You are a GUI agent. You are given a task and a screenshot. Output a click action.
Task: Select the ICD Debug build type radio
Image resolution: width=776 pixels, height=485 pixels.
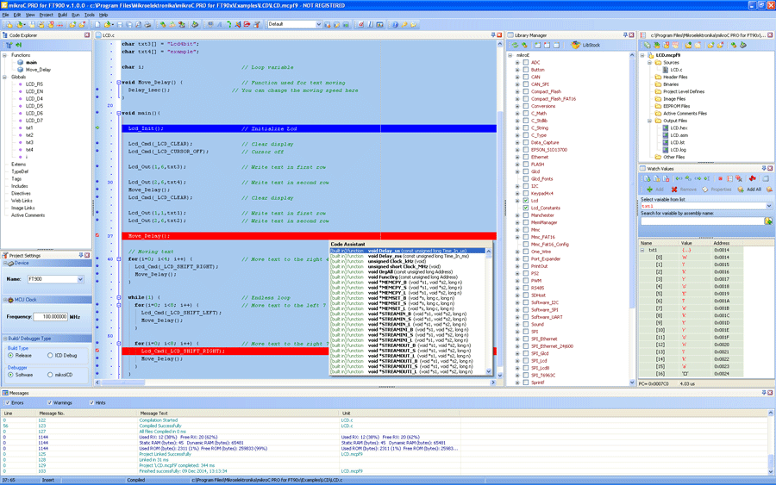coord(50,356)
